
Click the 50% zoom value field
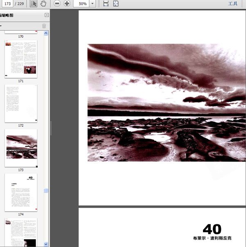pyautogui.click(x=82, y=4)
